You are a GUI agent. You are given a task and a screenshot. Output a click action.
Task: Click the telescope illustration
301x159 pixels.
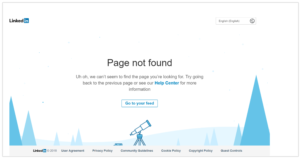(x=141, y=133)
